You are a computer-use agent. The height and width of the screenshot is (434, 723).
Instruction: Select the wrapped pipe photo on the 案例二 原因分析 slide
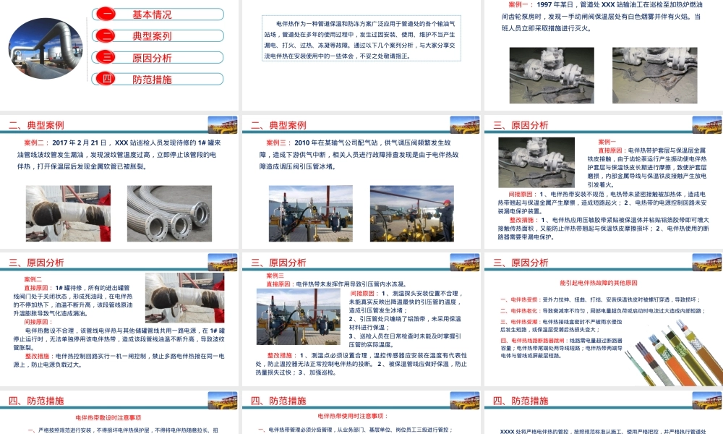[x=185, y=297]
